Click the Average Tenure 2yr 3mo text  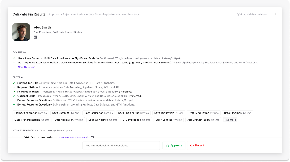tap(60, 130)
